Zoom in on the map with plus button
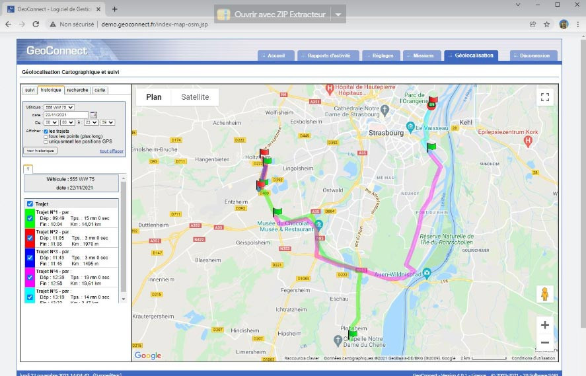This screenshot has width=586, height=376. (544, 324)
